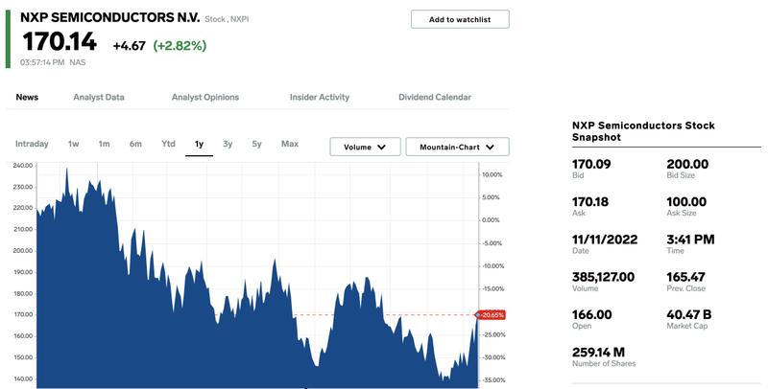Screen dimensions: 768x389
Task: Select the Insider Activity tab
Action: click(320, 98)
